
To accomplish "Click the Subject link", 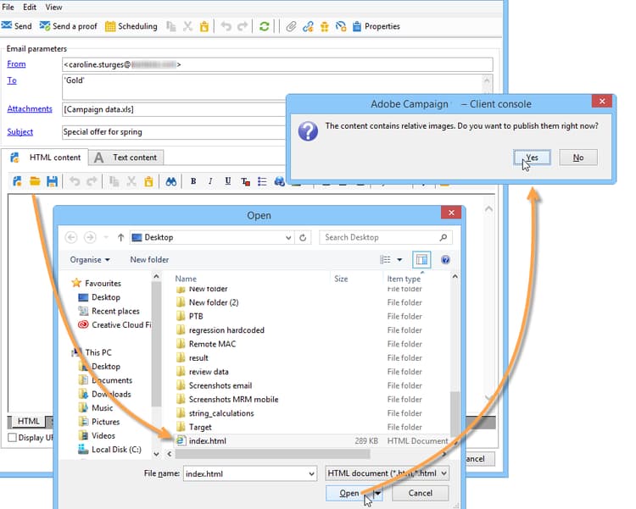I will (20, 132).
